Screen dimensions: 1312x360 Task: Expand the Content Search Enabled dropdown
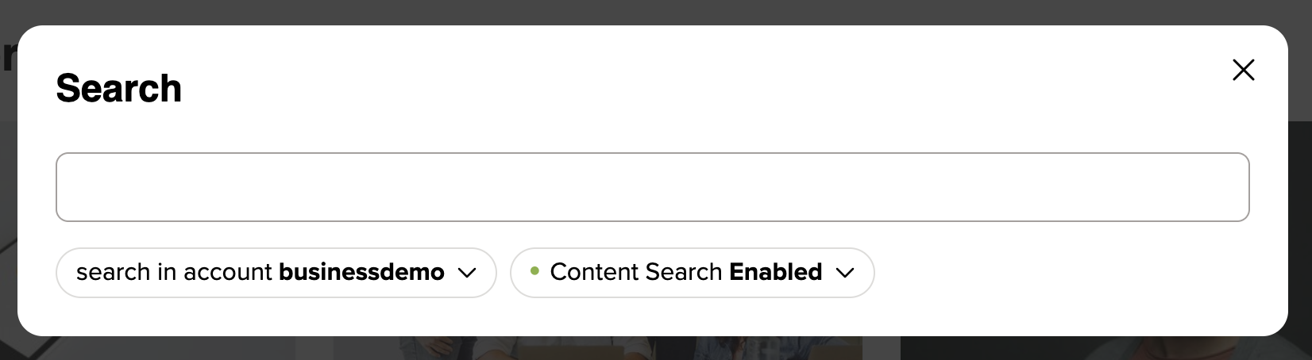coord(691,273)
